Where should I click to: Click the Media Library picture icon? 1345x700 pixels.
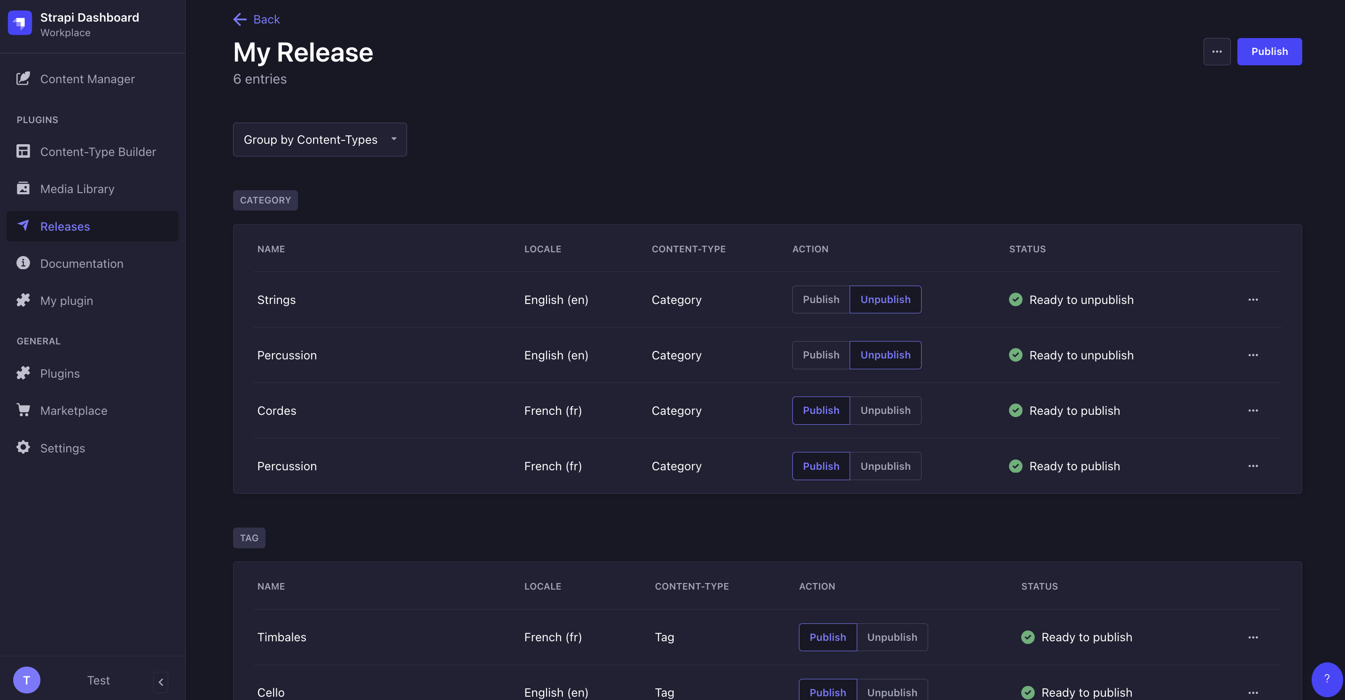pos(23,188)
